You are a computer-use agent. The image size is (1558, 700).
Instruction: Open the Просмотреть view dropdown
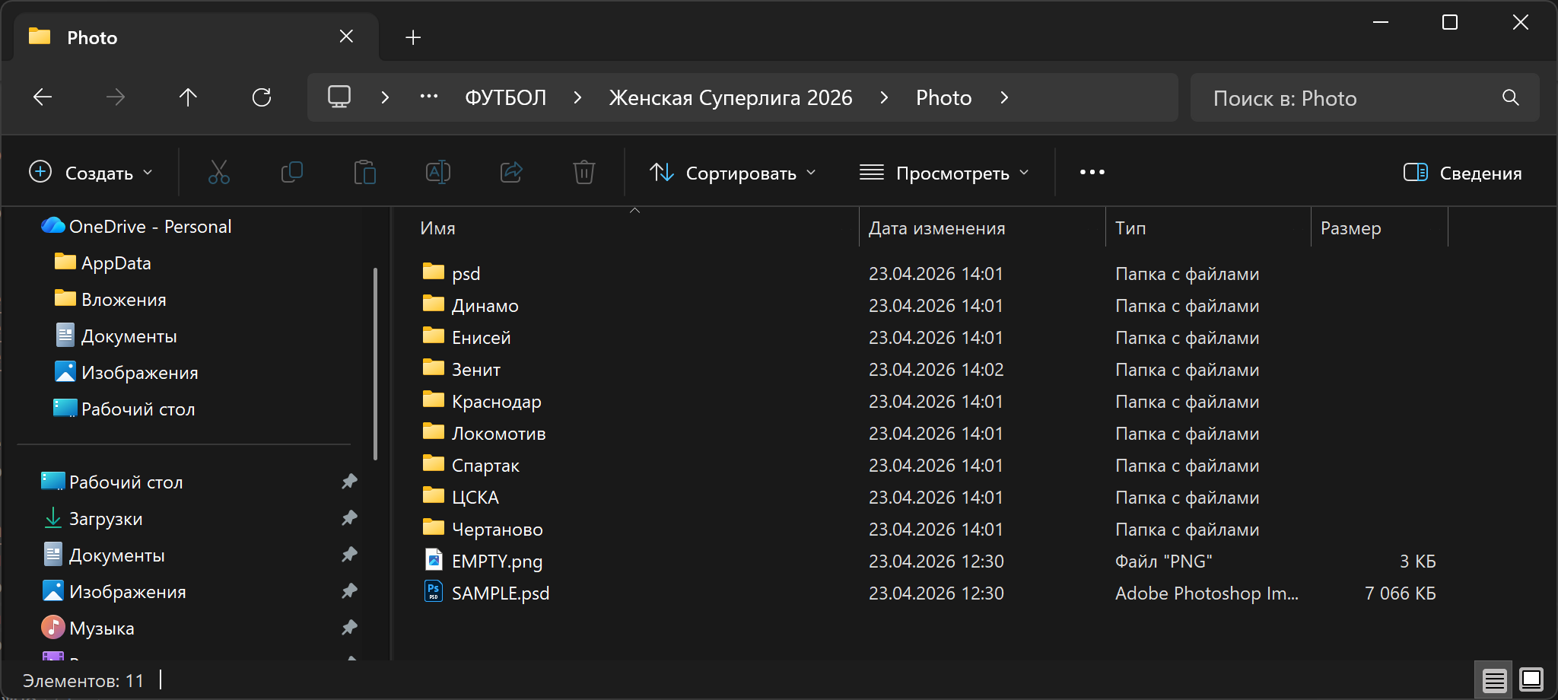[944, 173]
